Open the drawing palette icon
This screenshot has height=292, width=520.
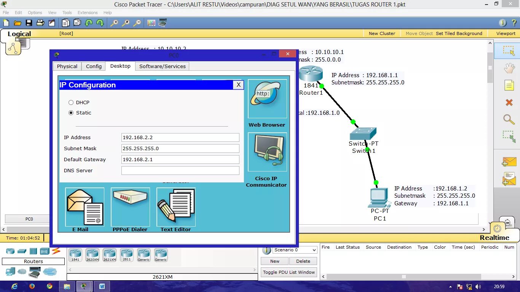click(151, 23)
